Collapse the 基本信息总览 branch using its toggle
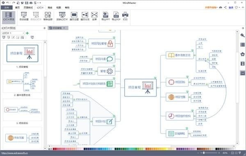Viewport: 246px width, 156px height. point(194,55)
